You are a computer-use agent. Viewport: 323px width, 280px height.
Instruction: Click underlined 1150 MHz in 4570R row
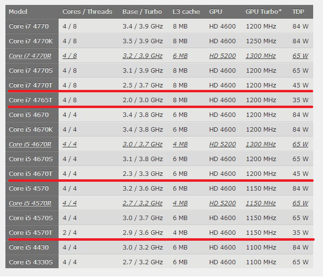[261, 203]
